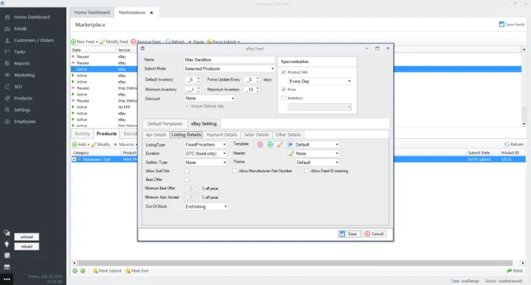Click the pencil edit template icon
Viewport: 531px width, 285px height.
click(280, 144)
